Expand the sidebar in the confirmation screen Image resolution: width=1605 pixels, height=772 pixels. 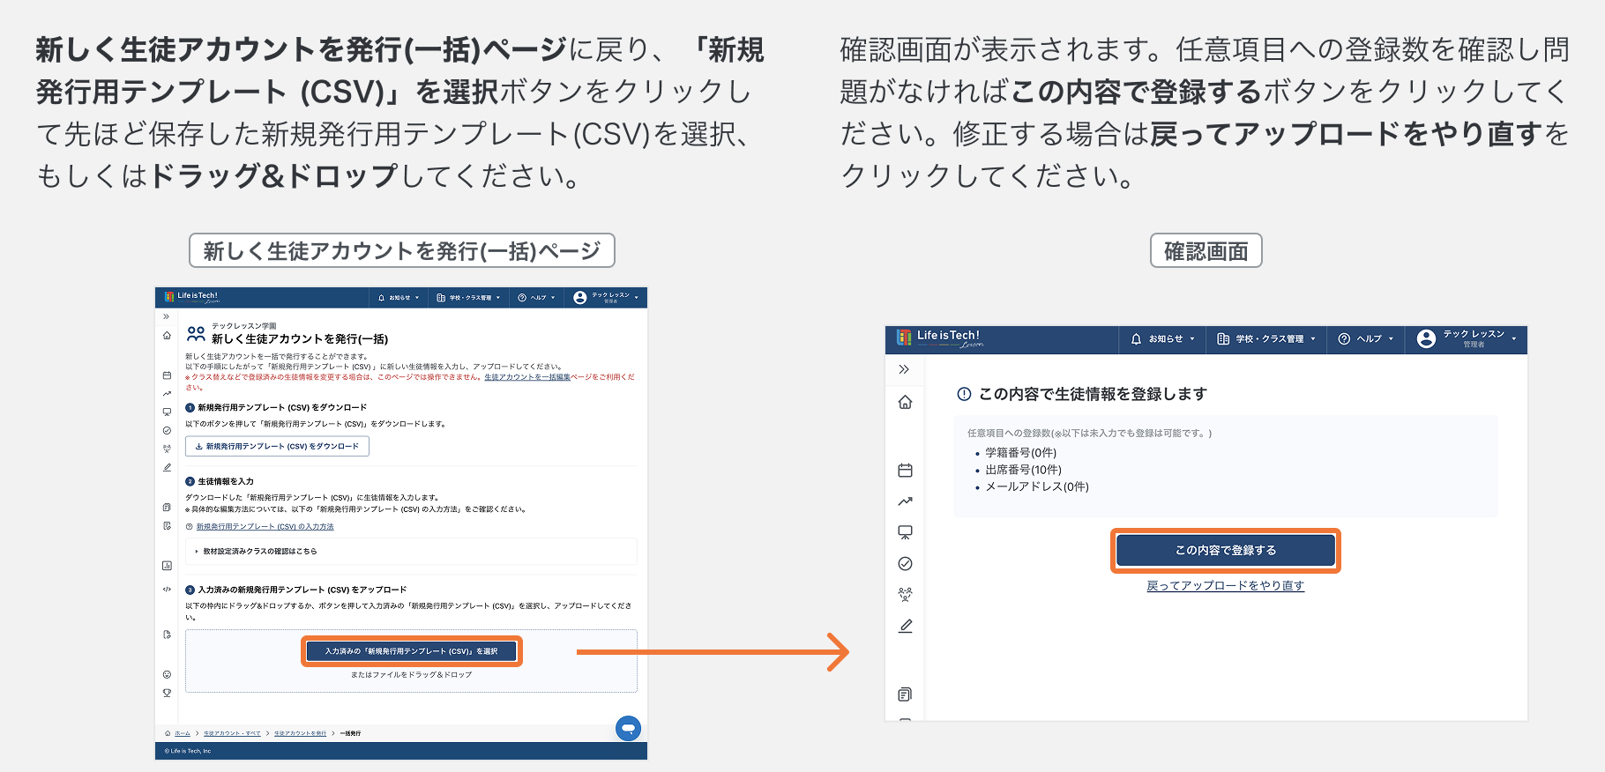point(904,369)
